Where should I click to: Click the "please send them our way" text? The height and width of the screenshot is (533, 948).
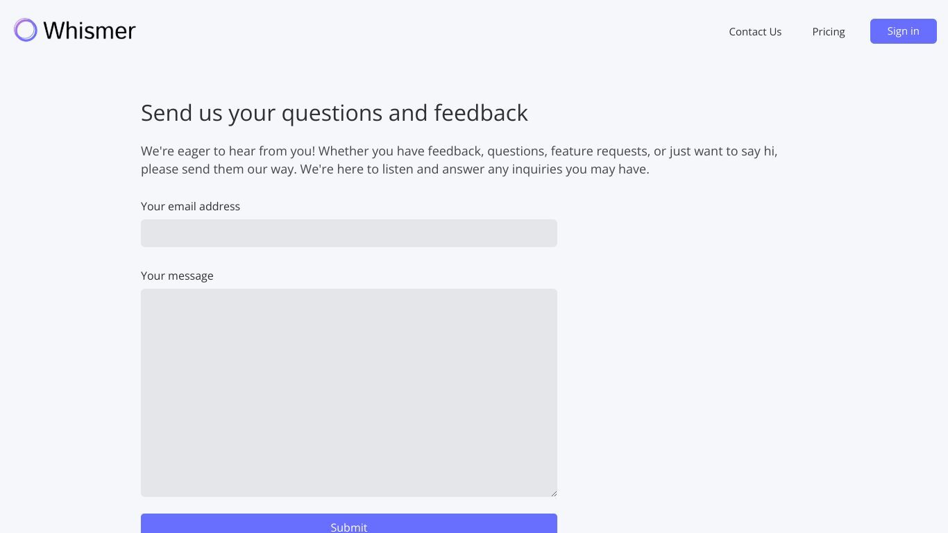point(219,169)
